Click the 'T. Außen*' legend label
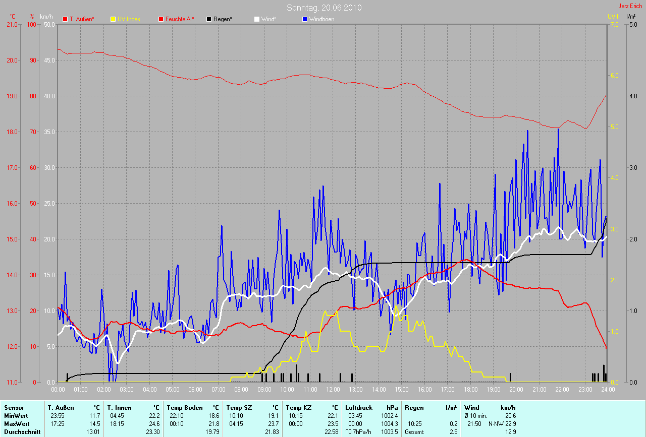This screenshot has width=646, height=437. pos(82,19)
